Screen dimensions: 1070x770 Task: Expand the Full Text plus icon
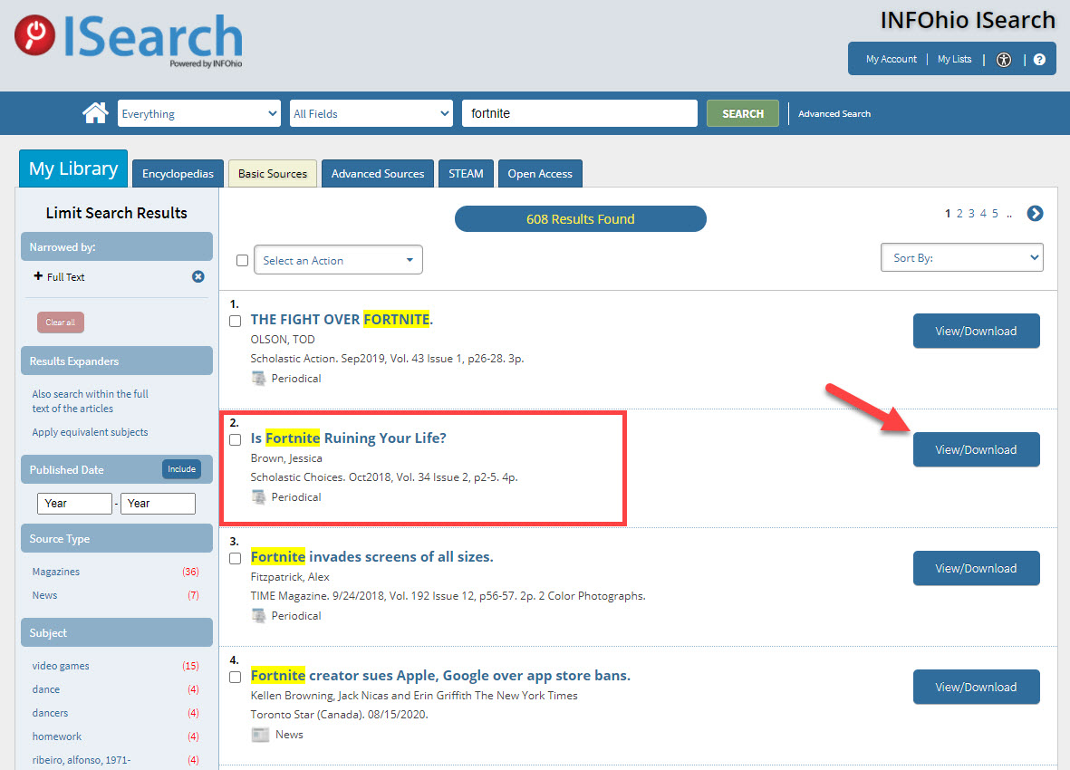[x=38, y=276]
